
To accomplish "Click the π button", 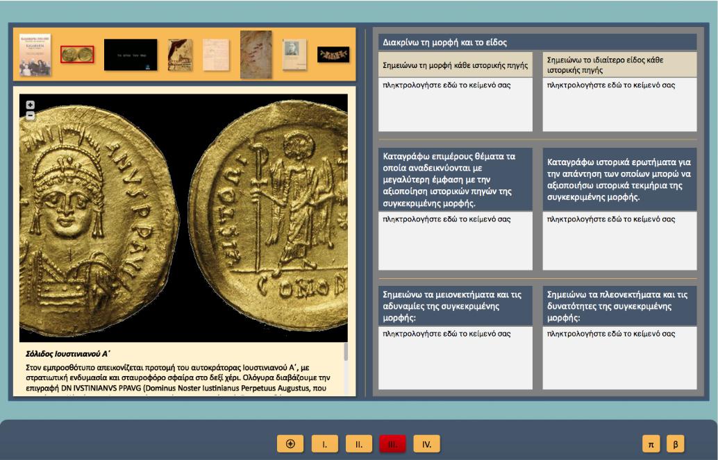I will coord(651,443).
